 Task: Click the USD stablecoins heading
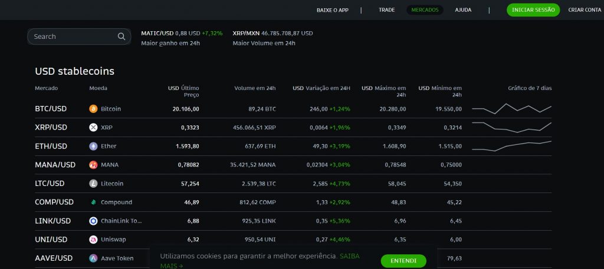coord(75,71)
